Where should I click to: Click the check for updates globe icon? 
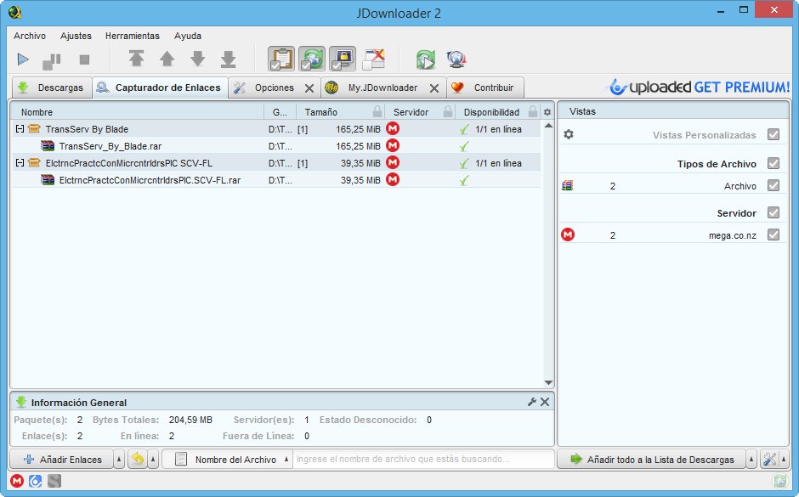[456, 59]
